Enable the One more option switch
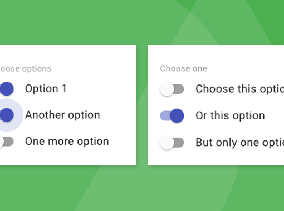284x211 pixels. pyautogui.click(x=7, y=142)
